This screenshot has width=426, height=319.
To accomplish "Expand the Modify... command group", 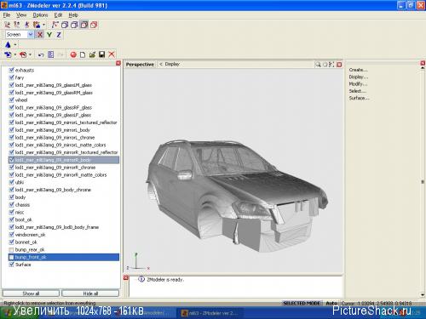I will 358,84.
